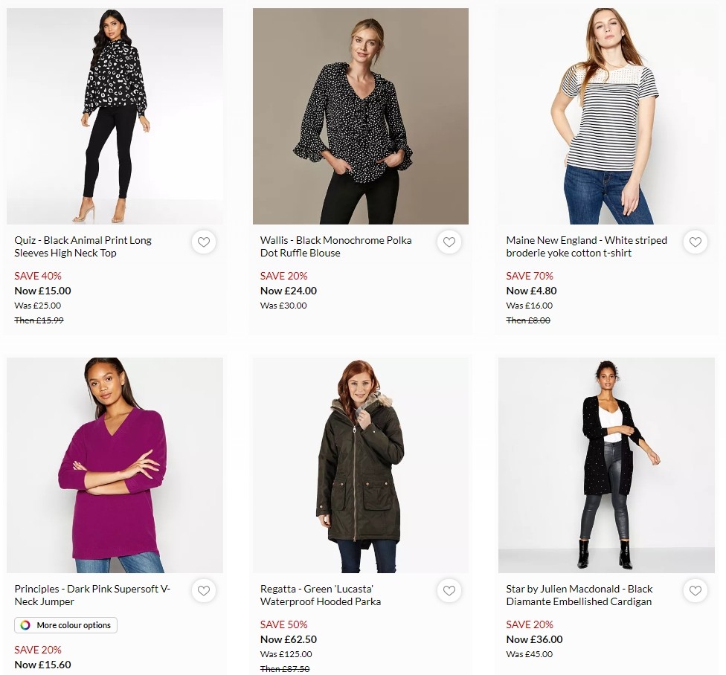
Task: Click the striped t-shirt model photo
Action: point(606,116)
